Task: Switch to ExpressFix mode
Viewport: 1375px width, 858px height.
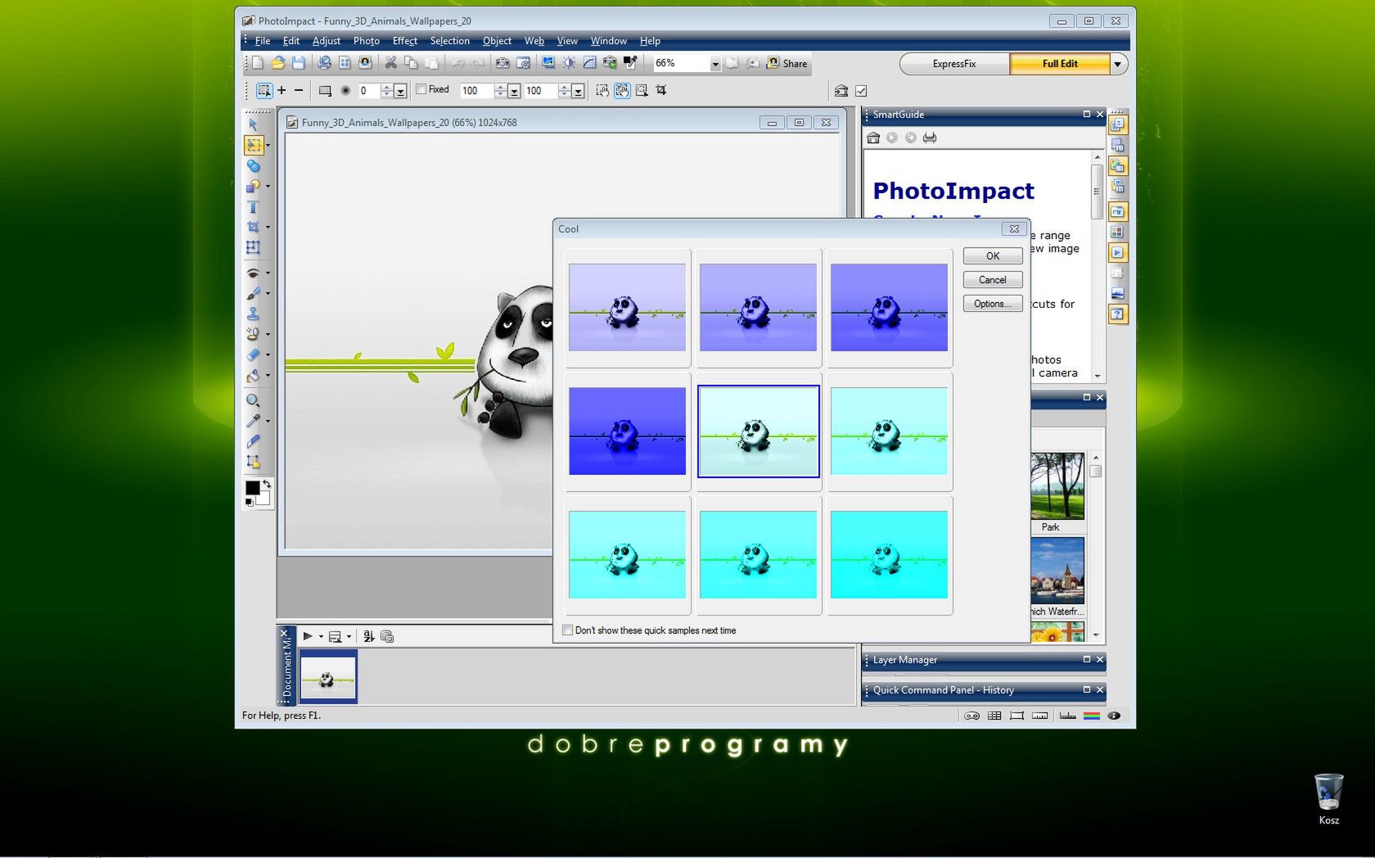Action: point(954,64)
